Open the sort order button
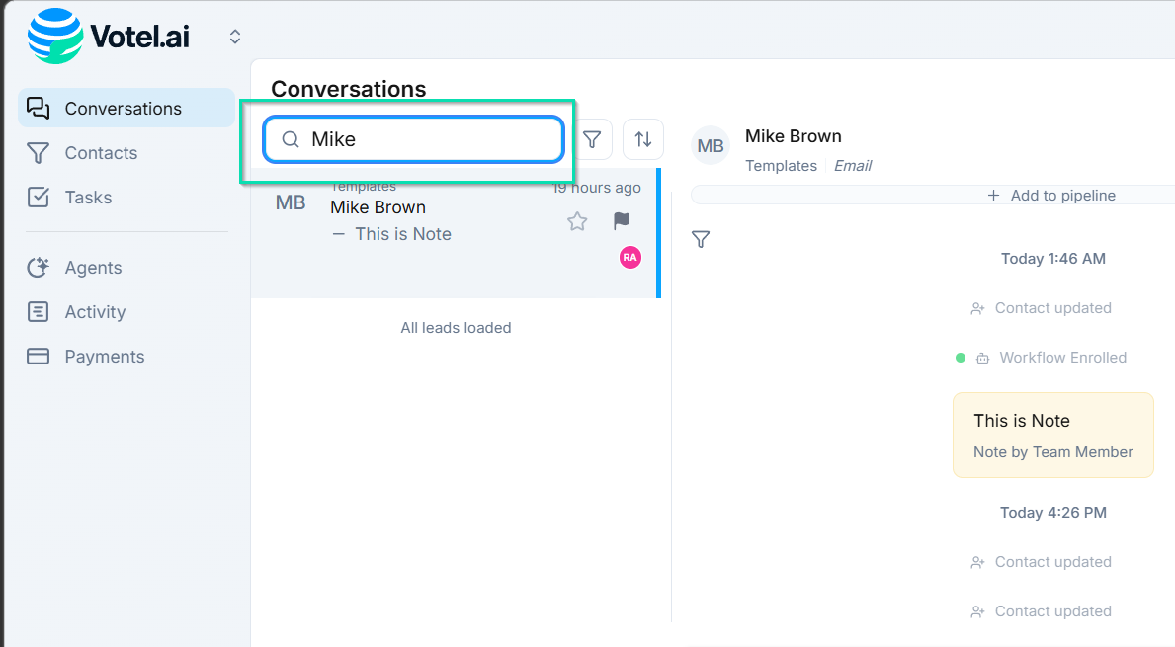 tap(643, 140)
